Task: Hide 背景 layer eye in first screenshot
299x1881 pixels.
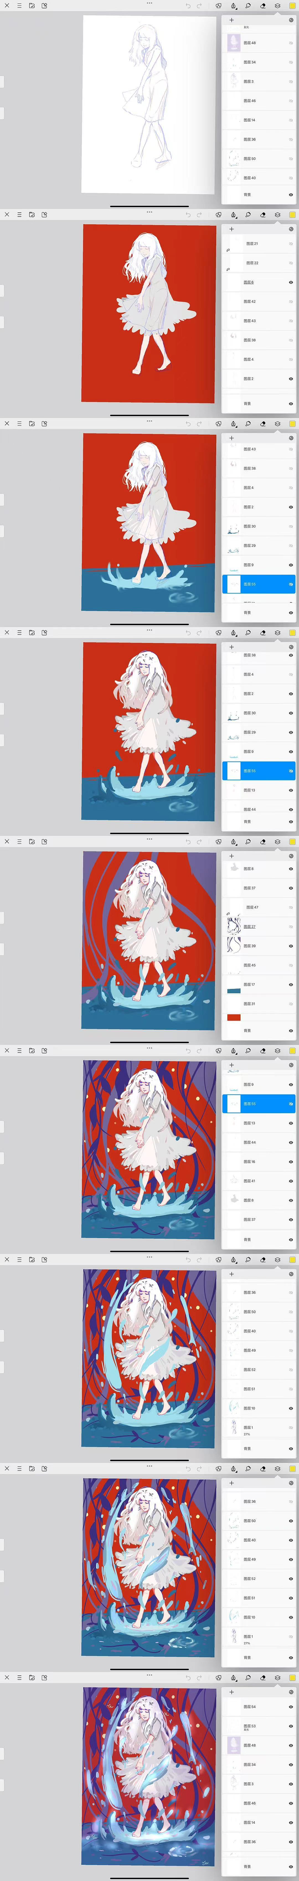Action: (x=291, y=195)
